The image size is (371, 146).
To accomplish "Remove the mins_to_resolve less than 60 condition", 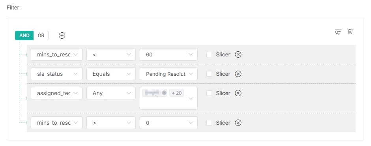I will 238,55.
